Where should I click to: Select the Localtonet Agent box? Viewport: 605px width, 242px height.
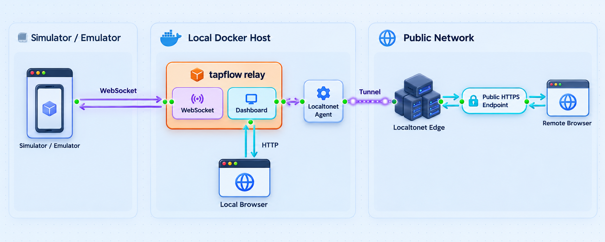[323, 101]
